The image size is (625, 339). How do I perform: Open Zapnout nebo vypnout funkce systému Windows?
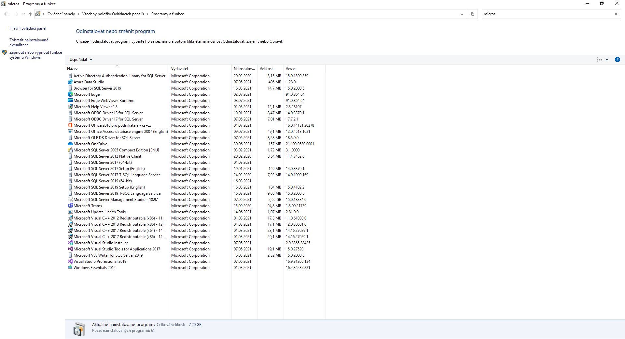35,55
